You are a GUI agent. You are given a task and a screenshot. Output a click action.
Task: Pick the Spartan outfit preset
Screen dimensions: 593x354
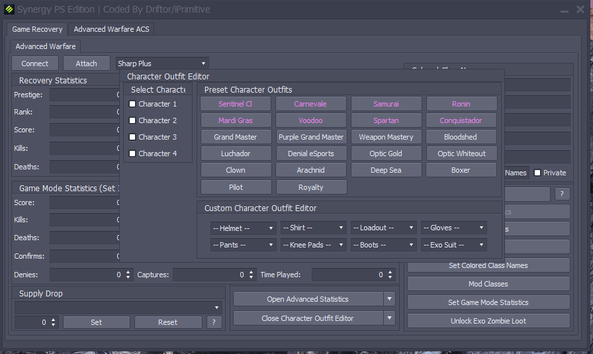coord(386,120)
